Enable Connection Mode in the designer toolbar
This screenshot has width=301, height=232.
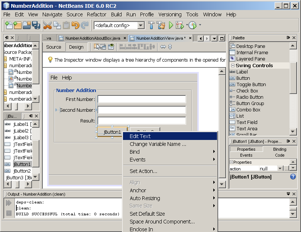[x=103, y=47]
